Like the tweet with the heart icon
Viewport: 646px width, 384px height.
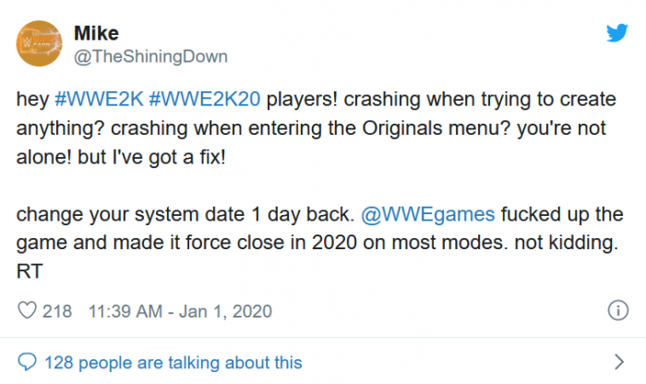point(28,310)
